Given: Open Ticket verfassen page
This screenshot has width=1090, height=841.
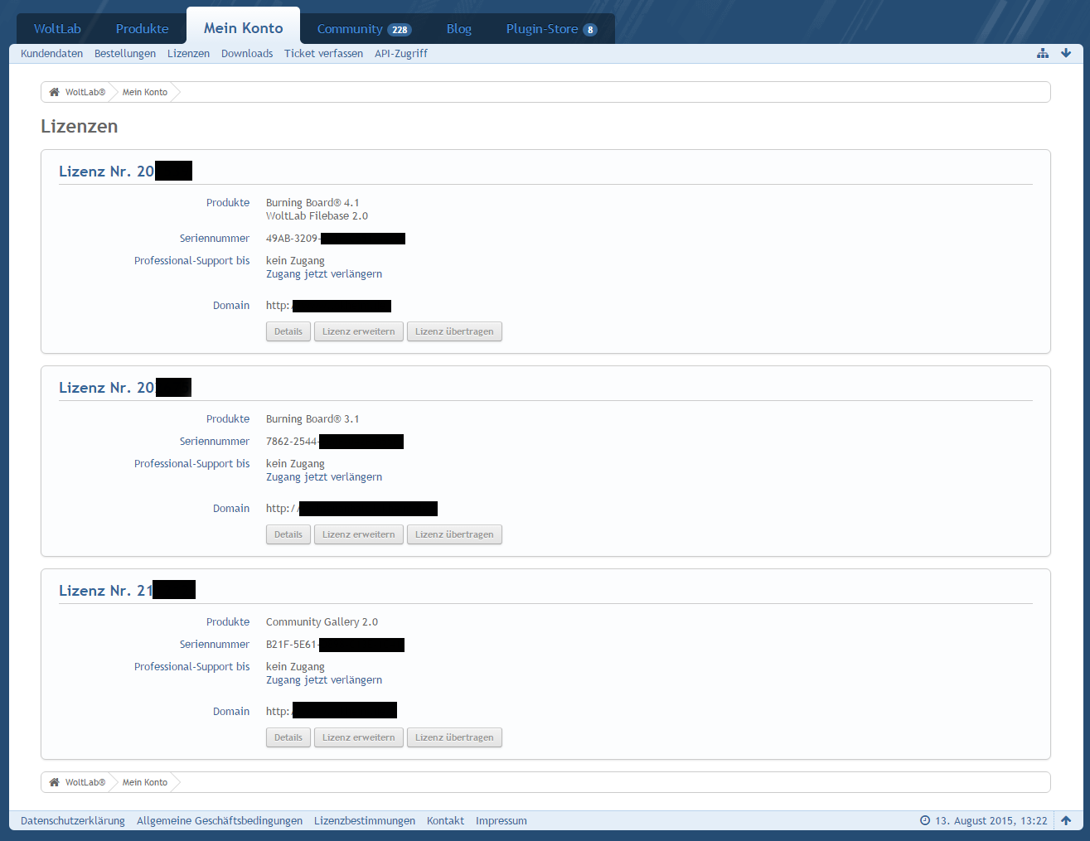Looking at the screenshot, I should point(323,54).
